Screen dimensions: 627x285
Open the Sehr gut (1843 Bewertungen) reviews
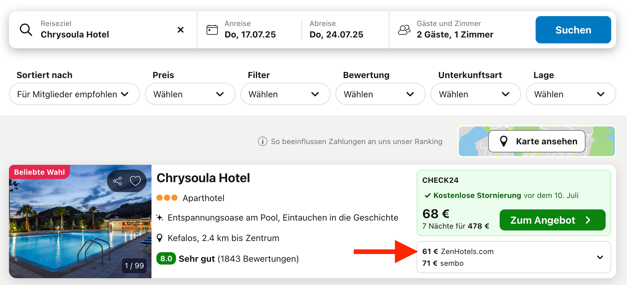click(239, 259)
